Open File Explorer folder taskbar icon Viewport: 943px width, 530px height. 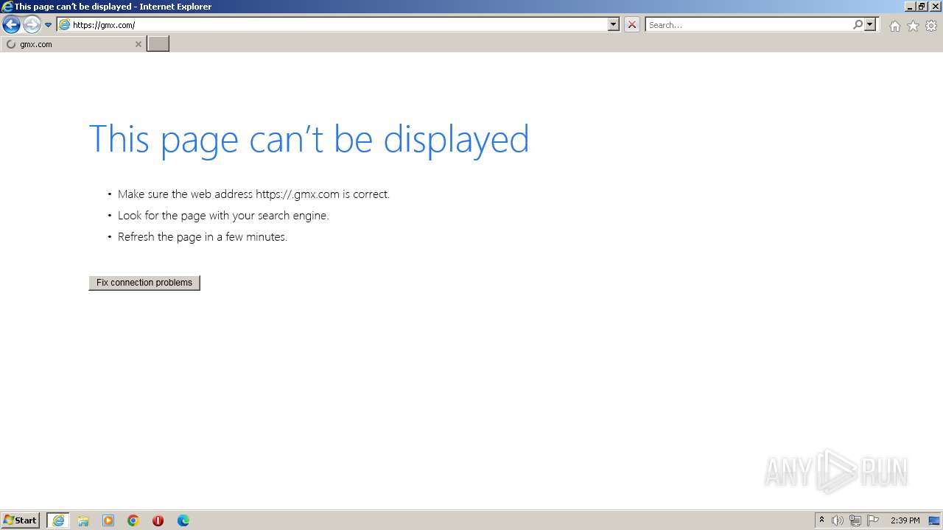83,520
